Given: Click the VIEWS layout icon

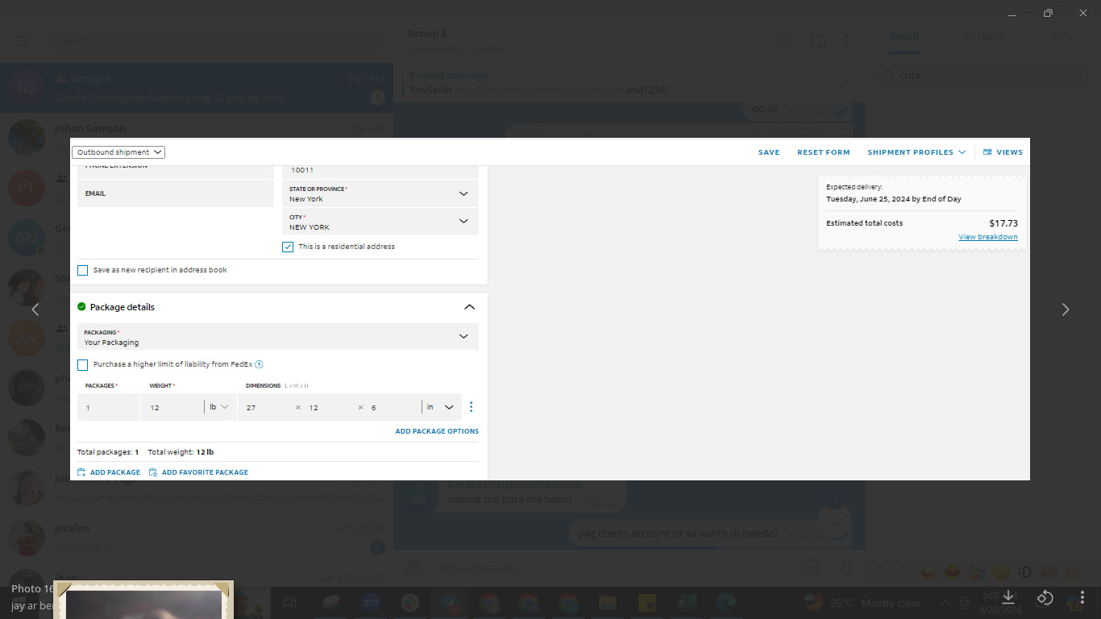Looking at the screenshot, I should coord(987,152).
